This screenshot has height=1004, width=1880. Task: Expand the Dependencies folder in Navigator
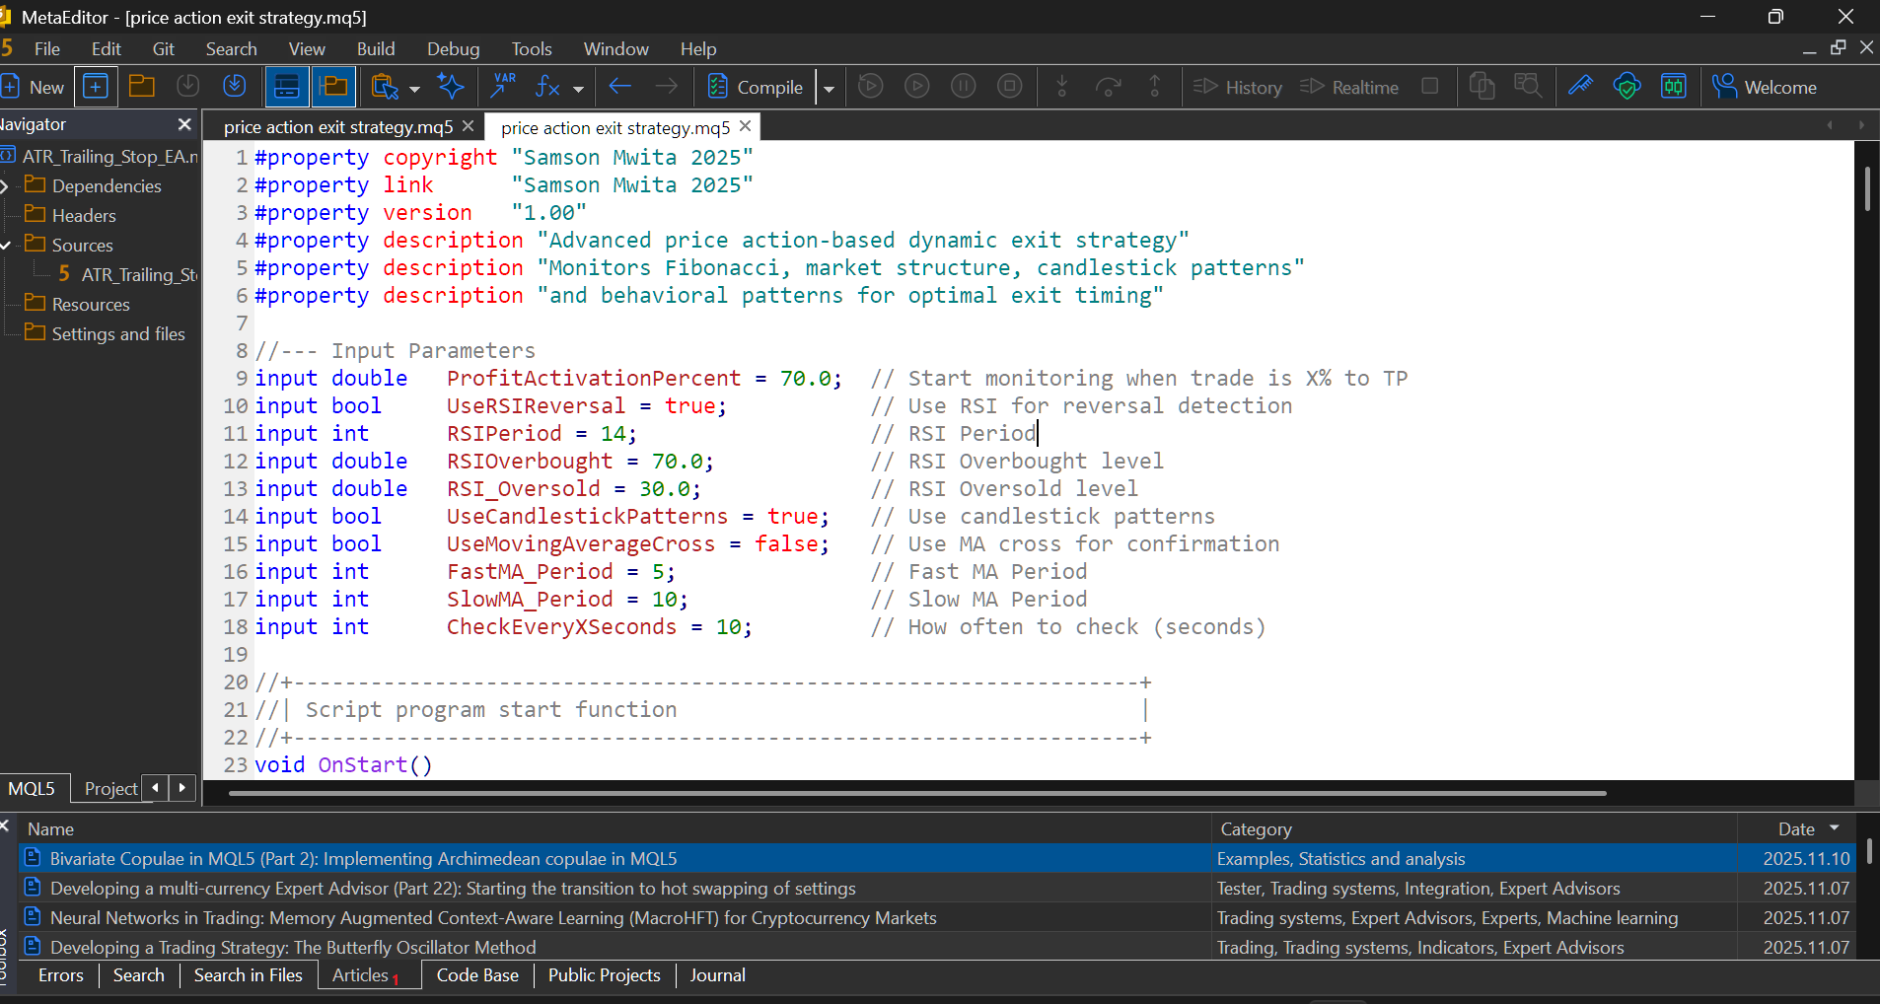pyautogui.click(x=6, y=185)
